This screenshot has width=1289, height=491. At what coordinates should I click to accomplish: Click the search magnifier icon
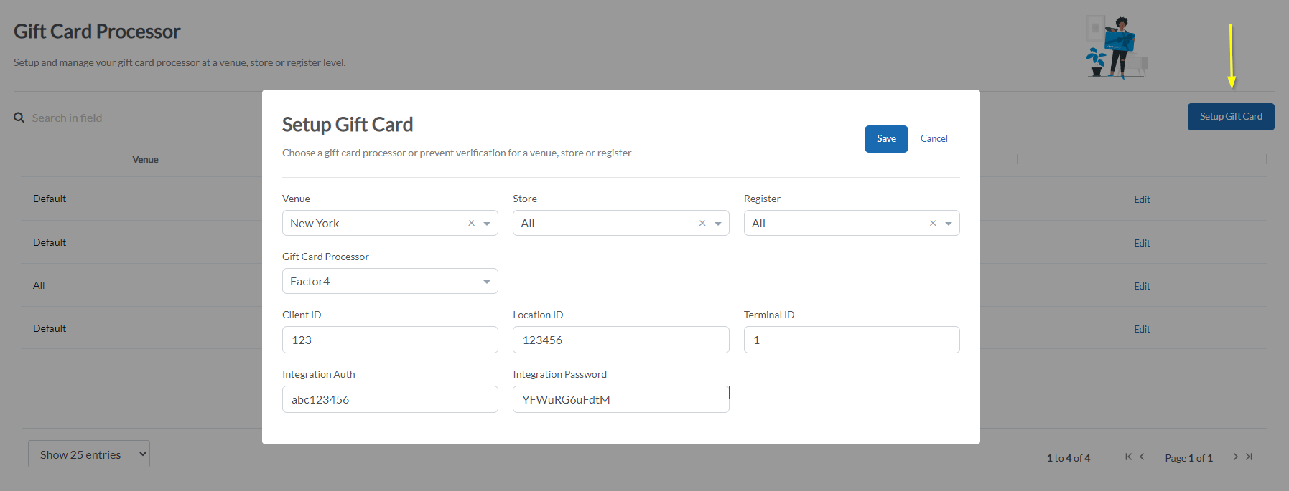(x=19, y=118)
